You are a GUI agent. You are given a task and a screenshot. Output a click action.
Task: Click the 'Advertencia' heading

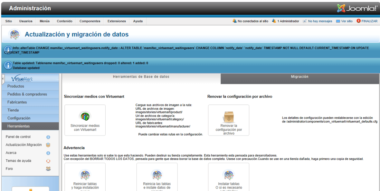tap(74, 148)
